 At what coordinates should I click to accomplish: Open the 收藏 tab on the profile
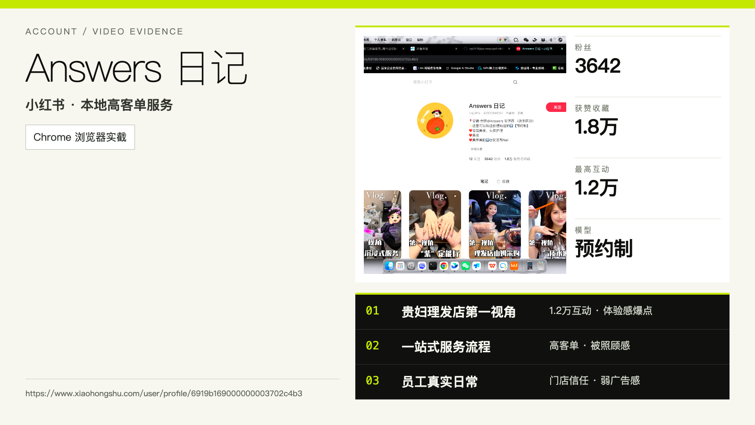505,181
